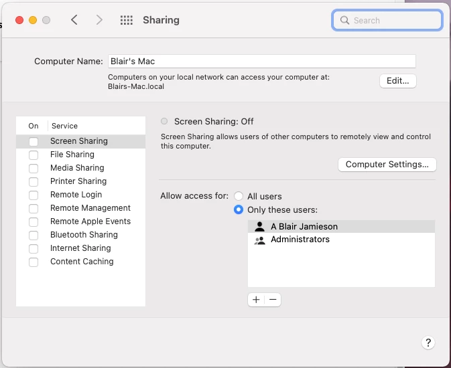This screenshot has width=451, height=368.
Task: Click the magnifying glass search icon
Action: (x=344, y=20)
